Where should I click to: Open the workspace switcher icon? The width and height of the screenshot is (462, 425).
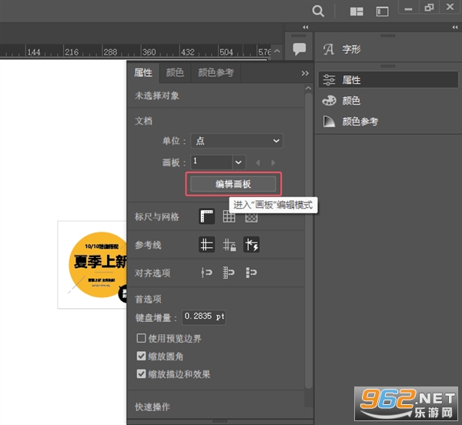click(x=382, y=12)
